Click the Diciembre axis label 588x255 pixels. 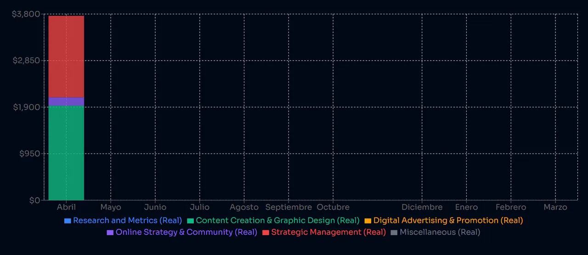click(x=422, y=207)
